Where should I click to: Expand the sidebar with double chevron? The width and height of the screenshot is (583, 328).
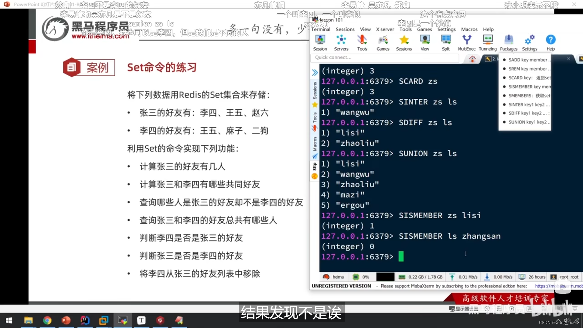point(315,73)
